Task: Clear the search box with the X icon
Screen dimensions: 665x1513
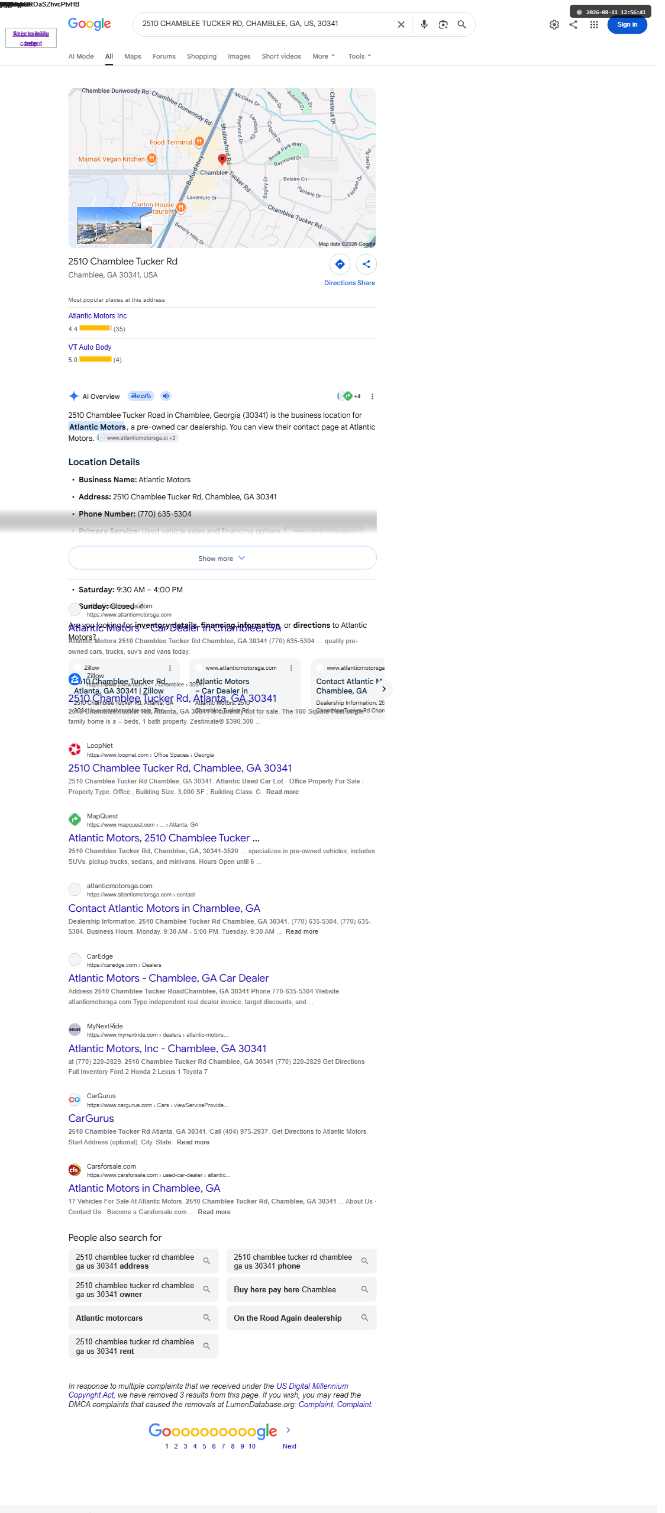Action: tap(401, 24)
